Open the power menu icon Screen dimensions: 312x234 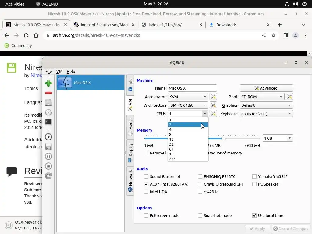[x=304, y=4]
